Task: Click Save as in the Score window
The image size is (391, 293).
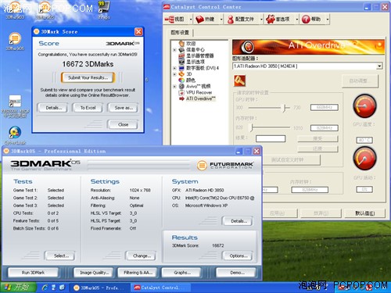Action: pos(124,108)
